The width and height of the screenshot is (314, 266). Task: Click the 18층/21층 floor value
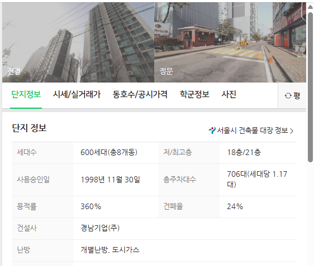(x=244, y=152)
